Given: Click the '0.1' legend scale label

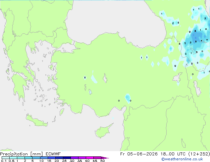Looking at the screenshot, I should pos(4,161).
